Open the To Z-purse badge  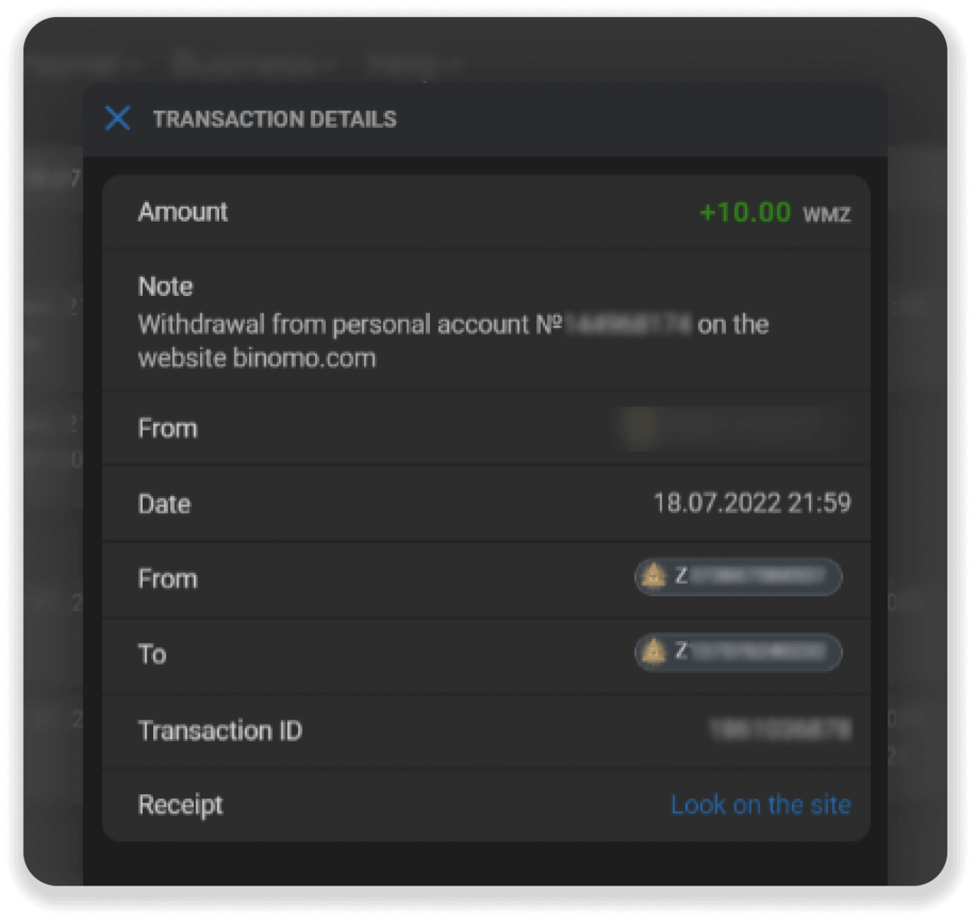pos(737,653)
